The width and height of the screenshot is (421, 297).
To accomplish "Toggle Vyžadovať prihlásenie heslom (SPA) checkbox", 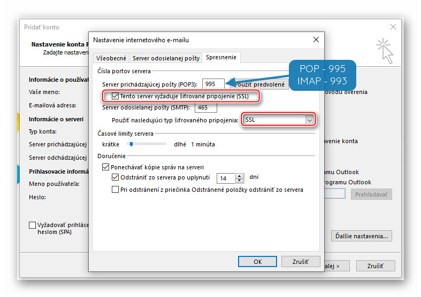I will 32,225.
